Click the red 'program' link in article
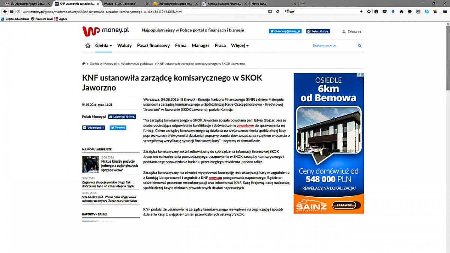This screenshot has height=253, width=450. [215, 178]
